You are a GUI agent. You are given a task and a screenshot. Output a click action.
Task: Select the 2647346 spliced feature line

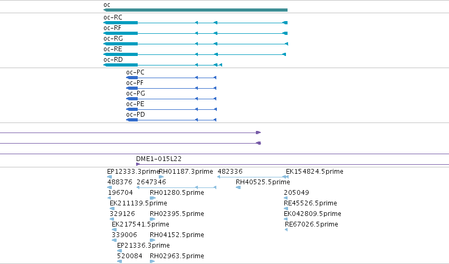point(176,187)
